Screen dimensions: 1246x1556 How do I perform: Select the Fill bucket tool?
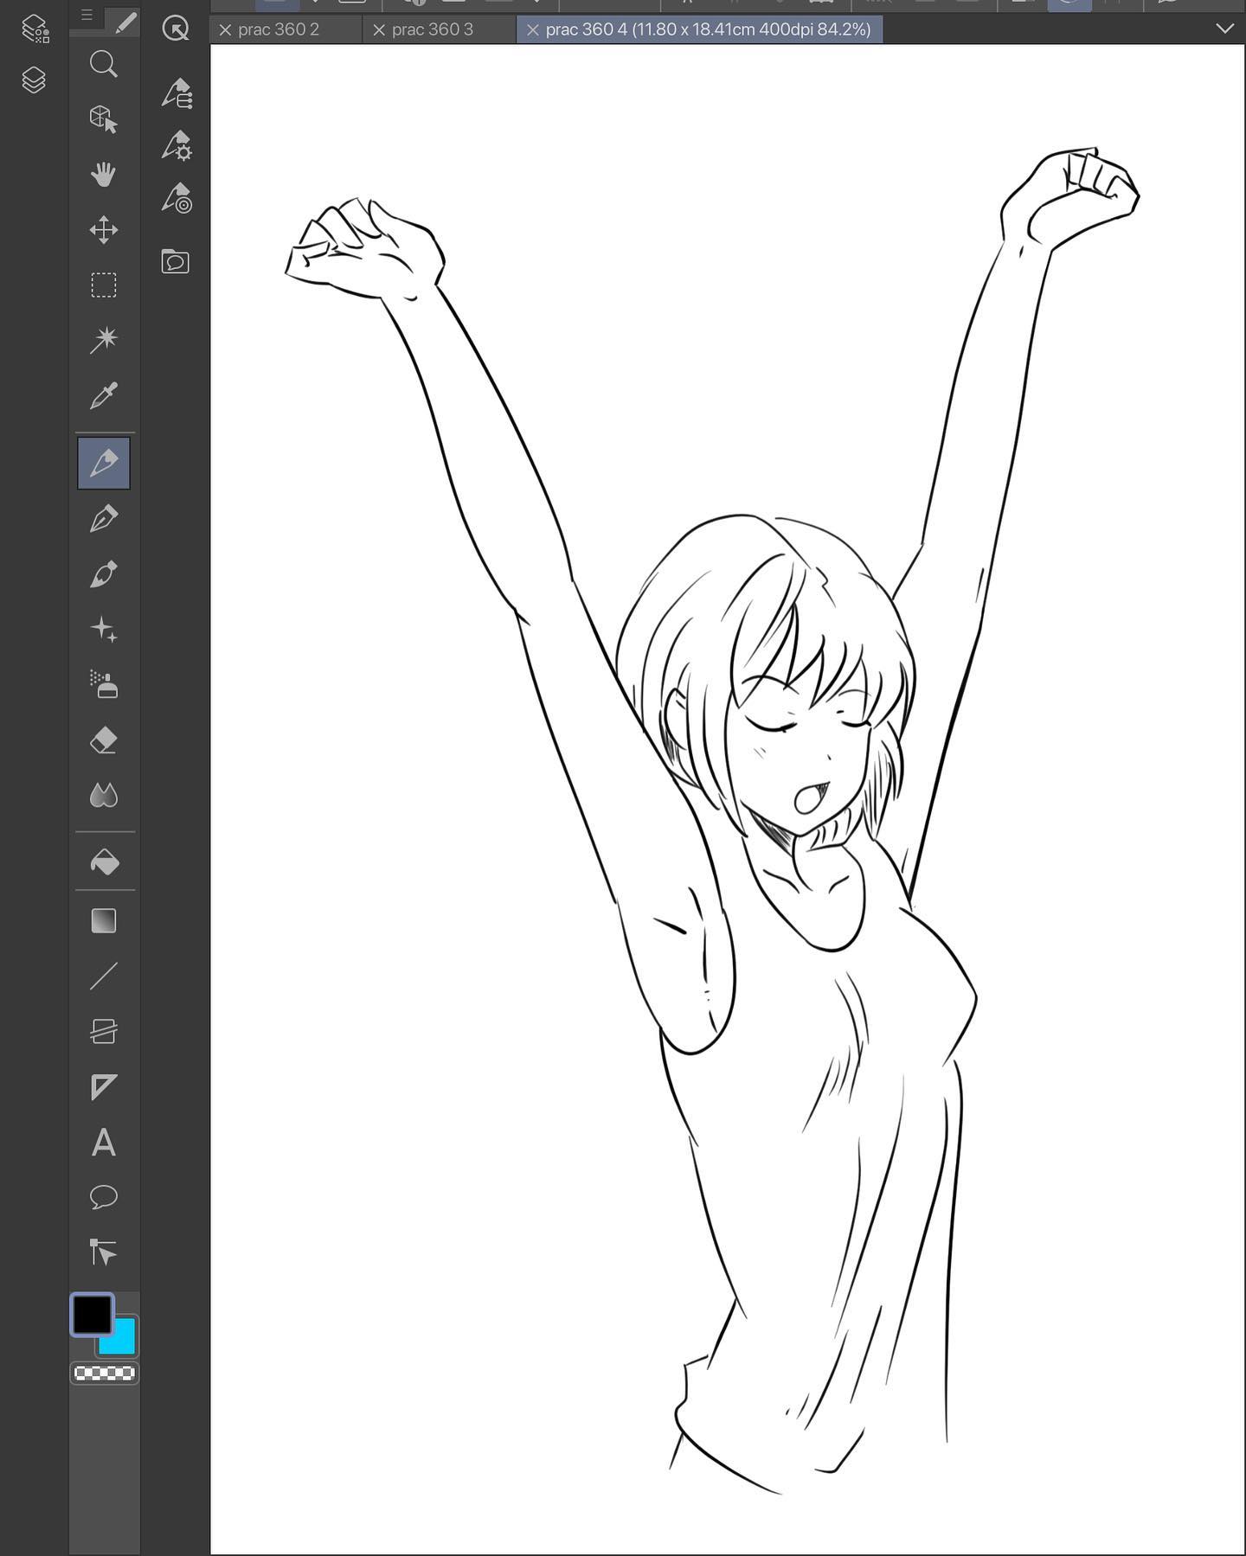(104, 861)
